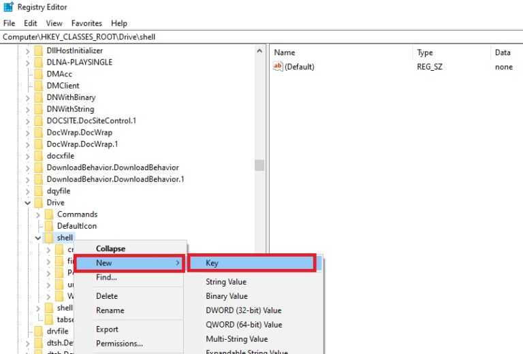Expand the DNWithBinary tree node
The width and height of the screenshot is (523, 354).
pyautogui.click(x=28, y=97)
